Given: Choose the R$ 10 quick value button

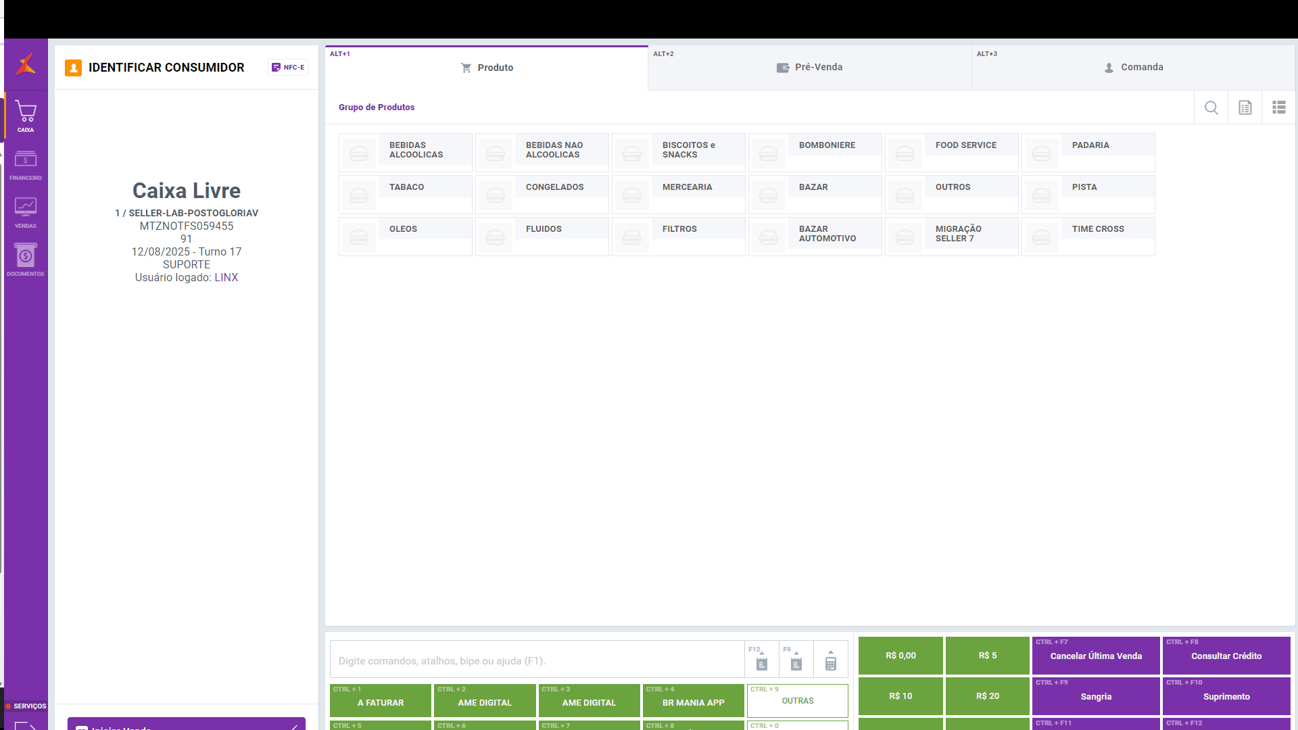Looking at the screenshot, I should tap(900, 696).
